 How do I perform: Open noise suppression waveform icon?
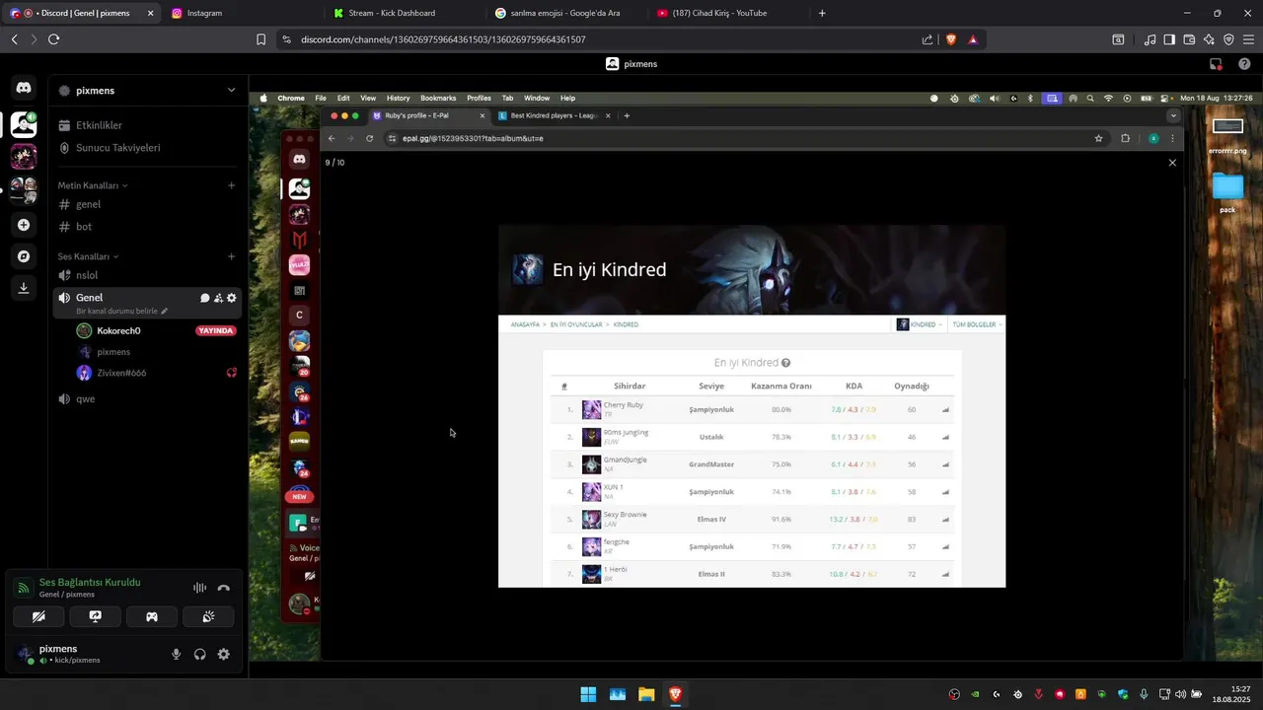point(199,588)
